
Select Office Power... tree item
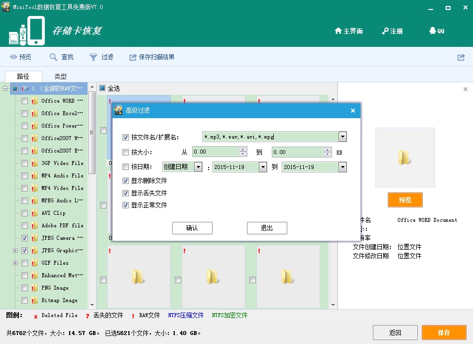click(x=62, y=126)
